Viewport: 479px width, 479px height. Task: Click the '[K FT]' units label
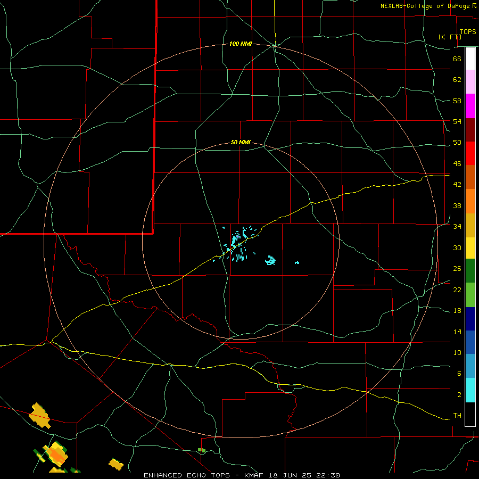coord(450,37)
